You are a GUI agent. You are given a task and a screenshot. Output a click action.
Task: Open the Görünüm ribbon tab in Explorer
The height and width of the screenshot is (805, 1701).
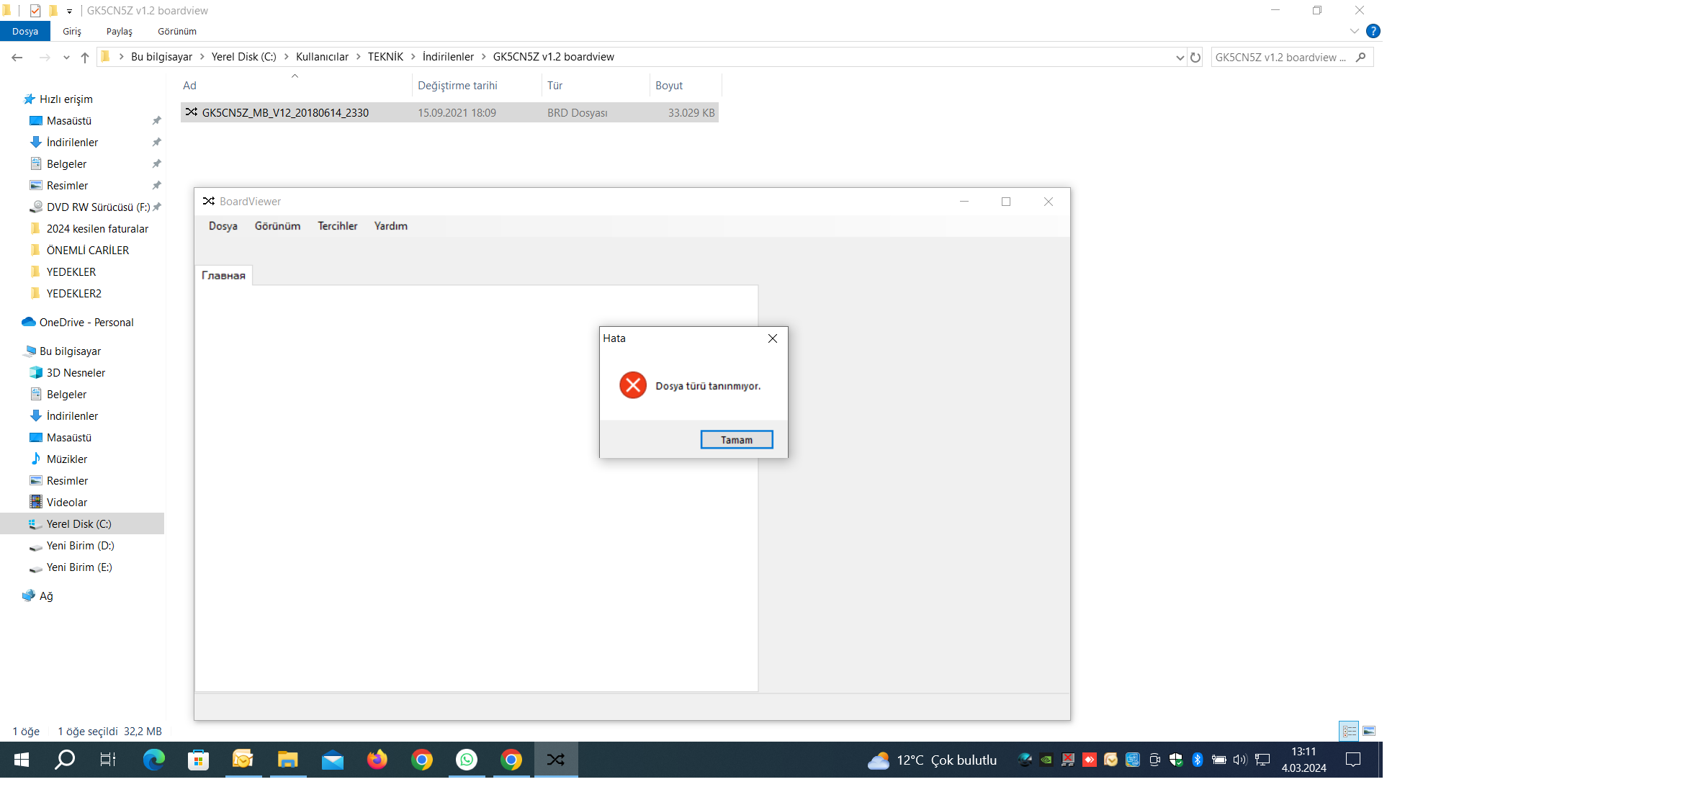click(x=177, y=31)
